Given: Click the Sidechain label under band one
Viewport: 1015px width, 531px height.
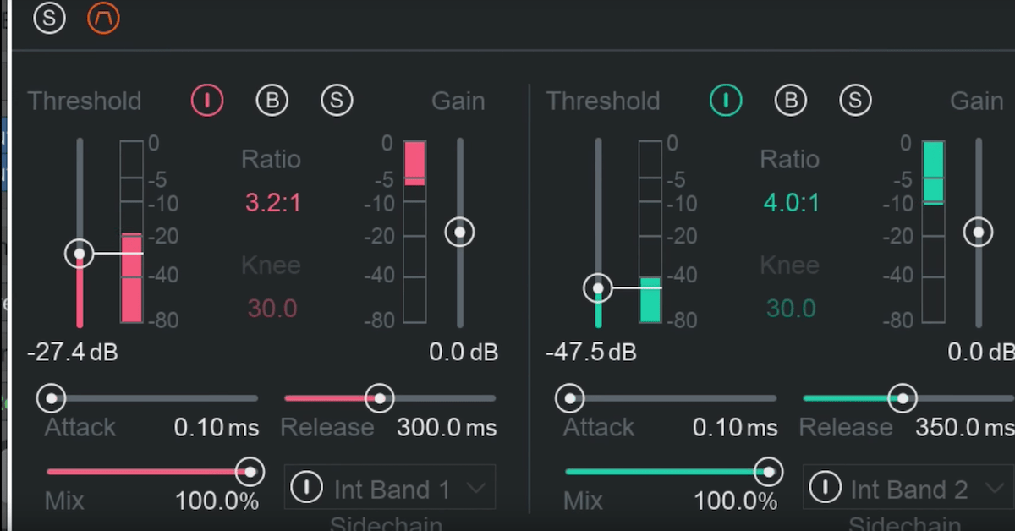Looking at the screenshot, I should [387, 523].
